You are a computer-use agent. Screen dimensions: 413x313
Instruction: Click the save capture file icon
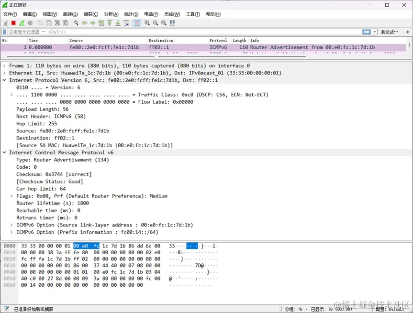click(x=49, y=23)
